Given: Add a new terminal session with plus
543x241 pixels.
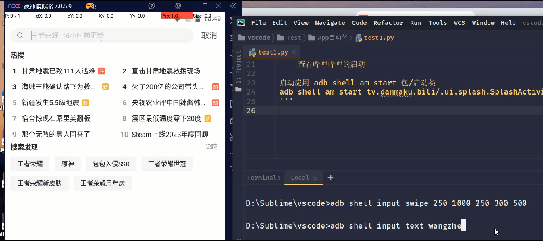Looking at the screenshot, I should (331, 178).
